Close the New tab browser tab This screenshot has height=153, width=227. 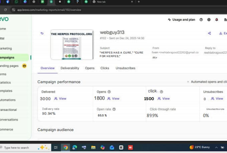tap(132, 2)
